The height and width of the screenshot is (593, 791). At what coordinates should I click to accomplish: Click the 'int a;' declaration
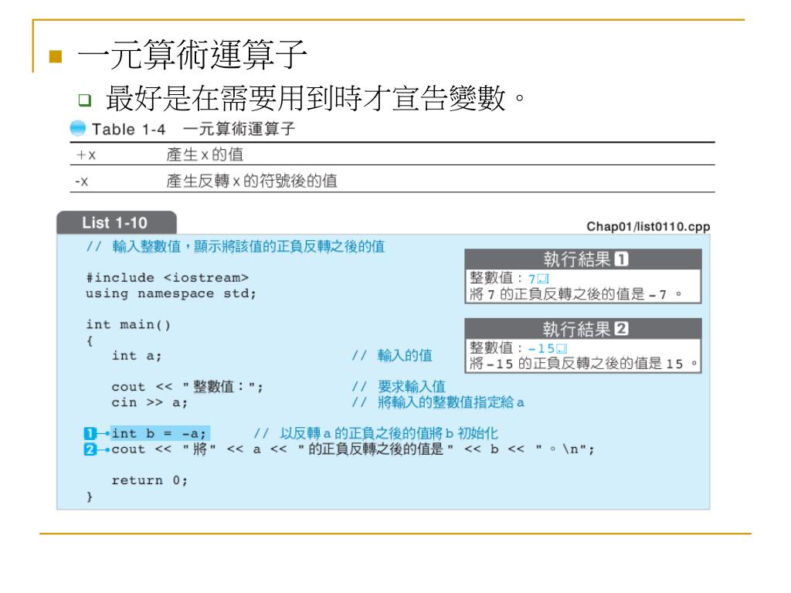point(137,356)
